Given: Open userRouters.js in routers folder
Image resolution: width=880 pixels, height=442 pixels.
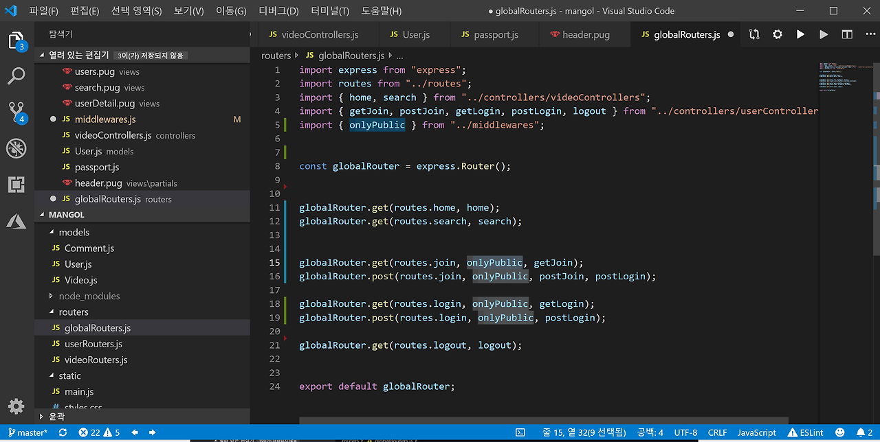Looking at the screenshot, I should tap(93, 344).
